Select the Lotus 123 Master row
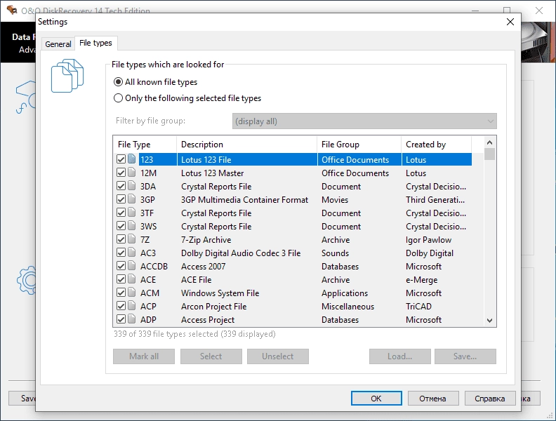This screenshot has width=556, height=421. pyautogui.click(x=294, y=173)
